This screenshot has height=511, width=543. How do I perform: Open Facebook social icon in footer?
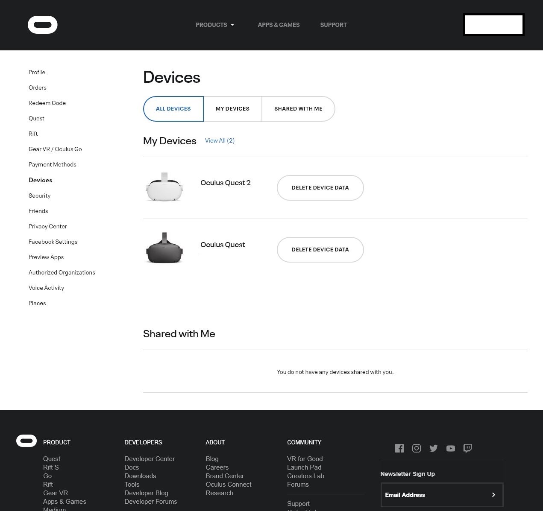pyautogui.click(x=399, y=448)
